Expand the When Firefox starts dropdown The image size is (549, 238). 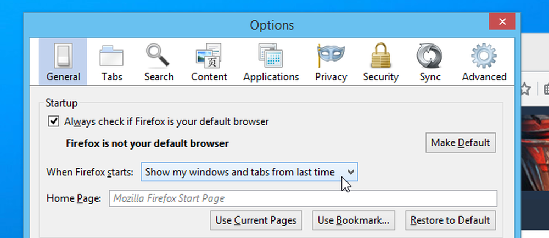click(249, 171)
